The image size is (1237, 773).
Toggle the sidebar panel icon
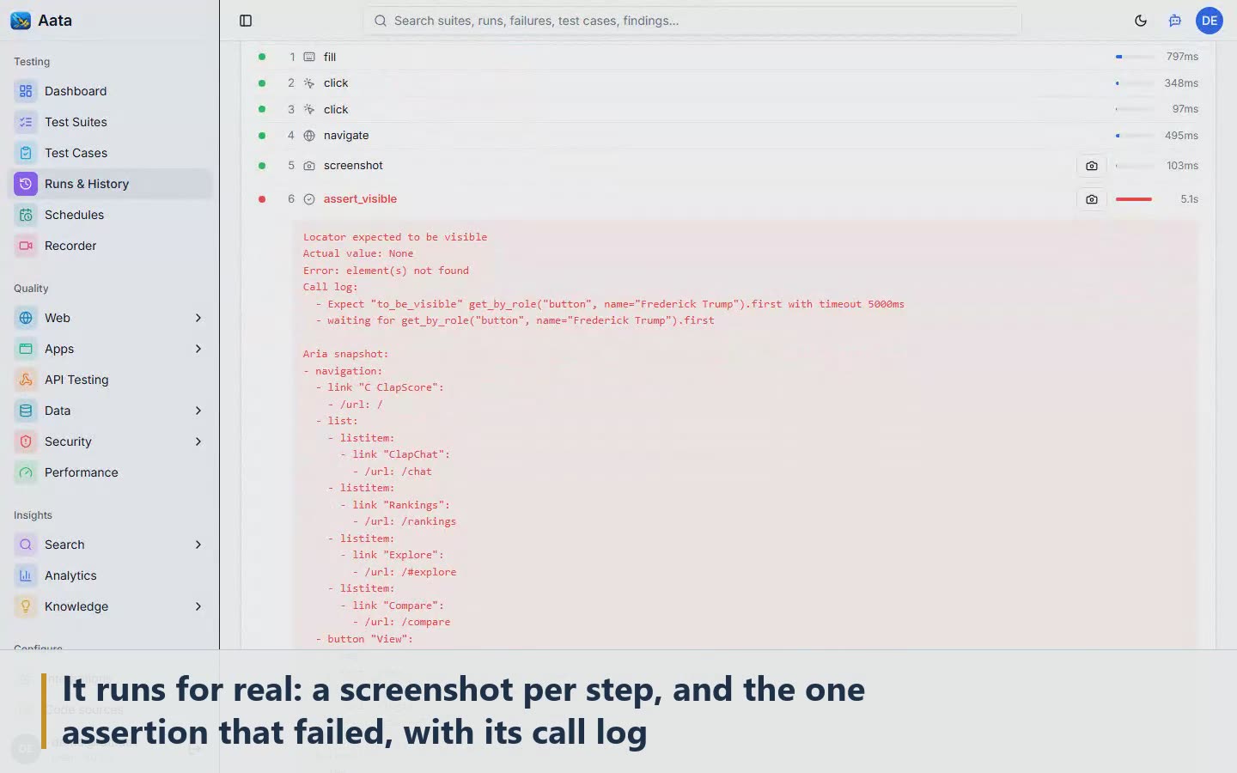click(246, 21)
